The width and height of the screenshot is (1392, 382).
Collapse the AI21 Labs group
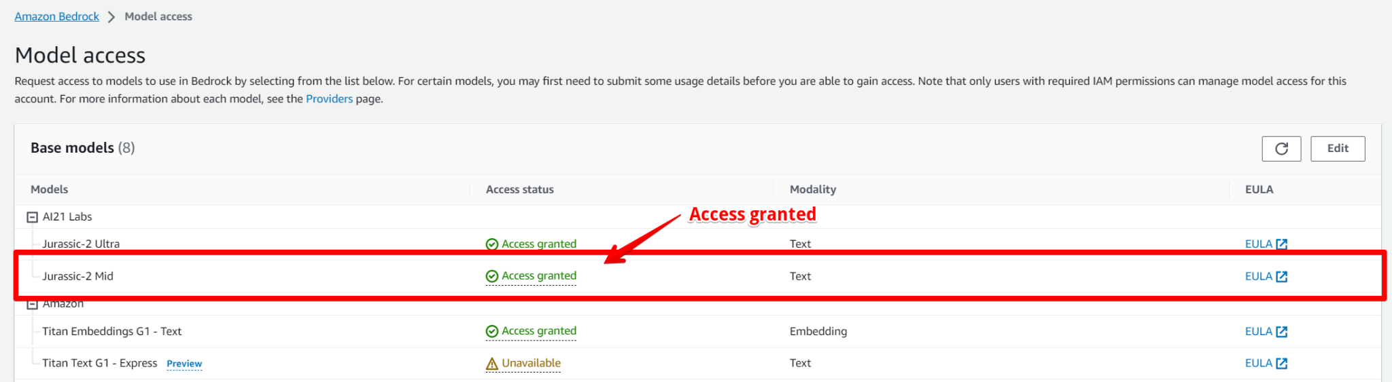pyautogui.click(x=32, y=217)
